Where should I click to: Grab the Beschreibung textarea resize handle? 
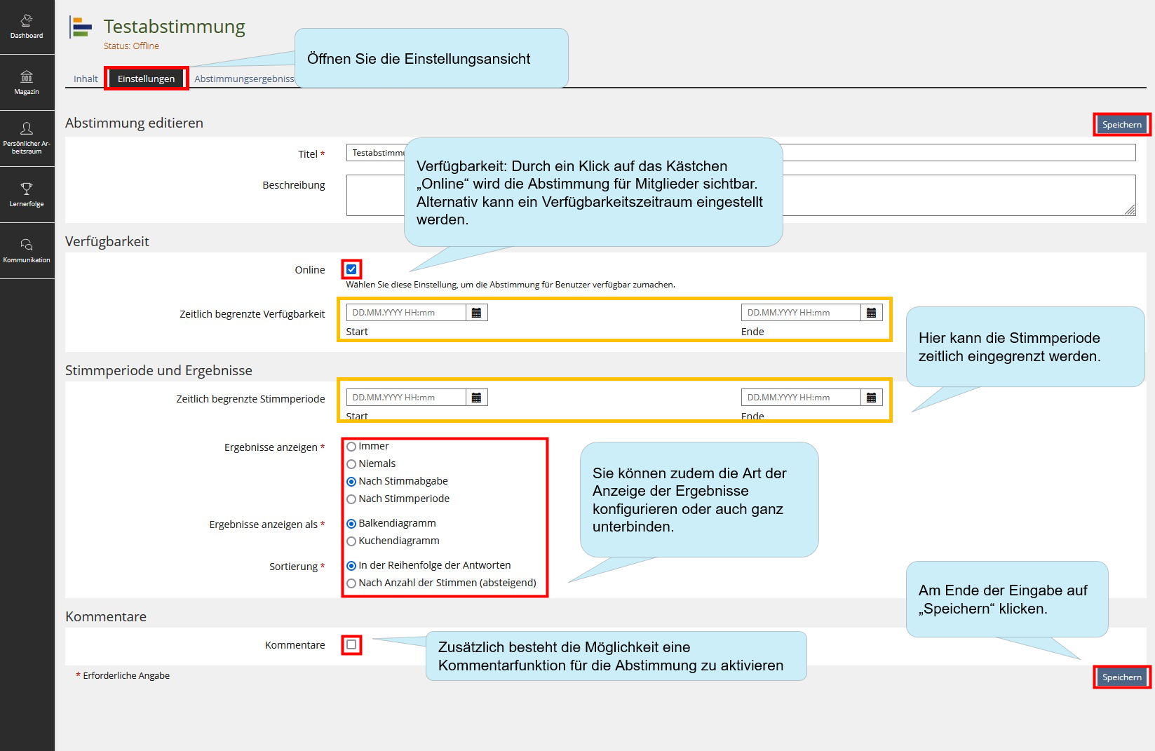(x=1130, y=210)
